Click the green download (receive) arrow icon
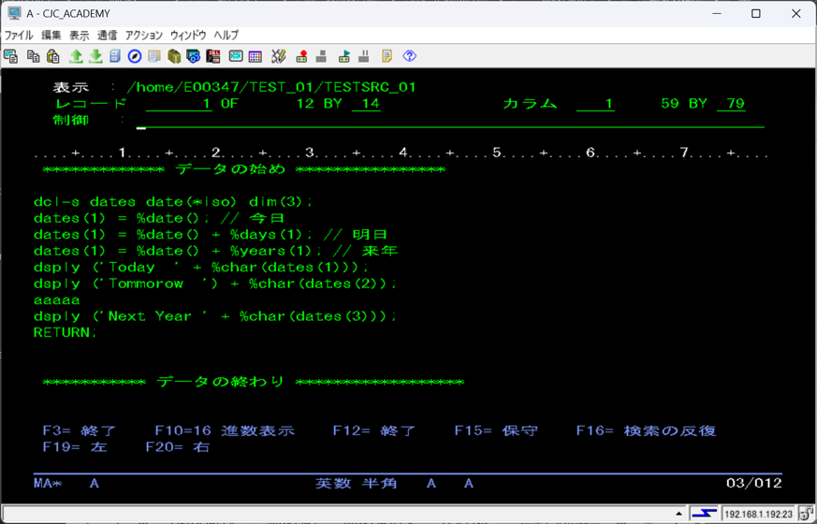 click(95, 56)
